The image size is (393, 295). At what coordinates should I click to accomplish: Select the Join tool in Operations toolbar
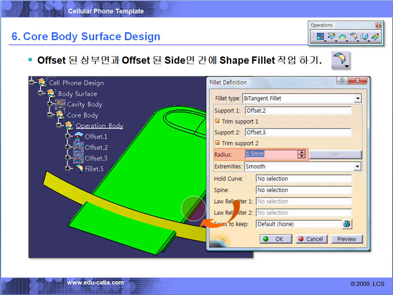pyautogui.click(x=320, y=37)
